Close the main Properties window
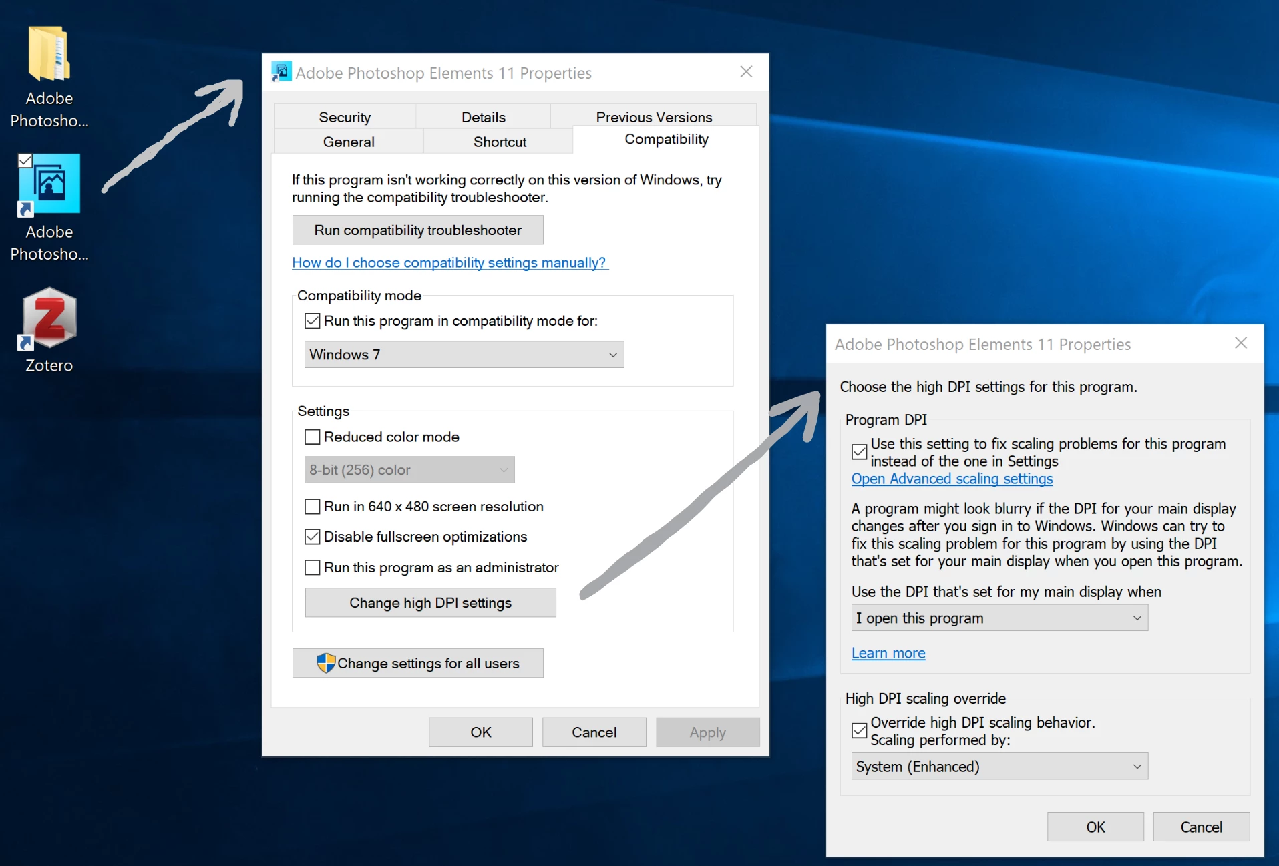The image size is (1279, 866). [x=747, y=72]
